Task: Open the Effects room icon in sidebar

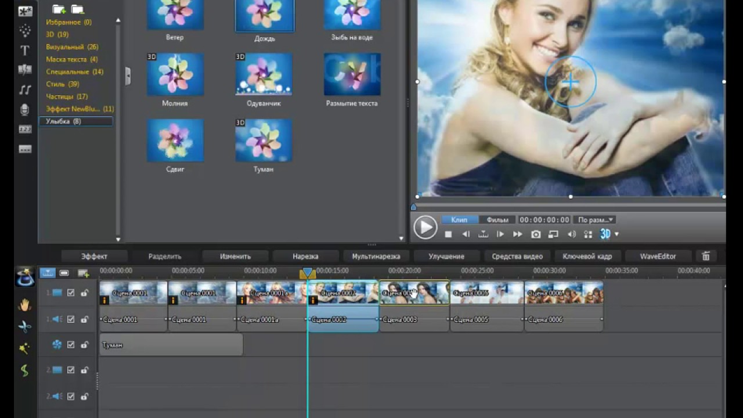Action: point(25,11)
